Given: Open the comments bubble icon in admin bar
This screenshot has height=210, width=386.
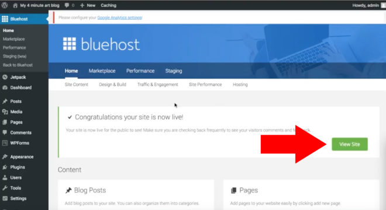Looking at the screenshot, I should 67,5.
